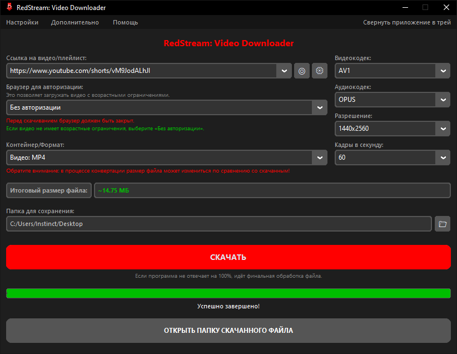Screen dimensions: 457x354
Task: Click the Папка для сохранения label
Action: [40, 211]
